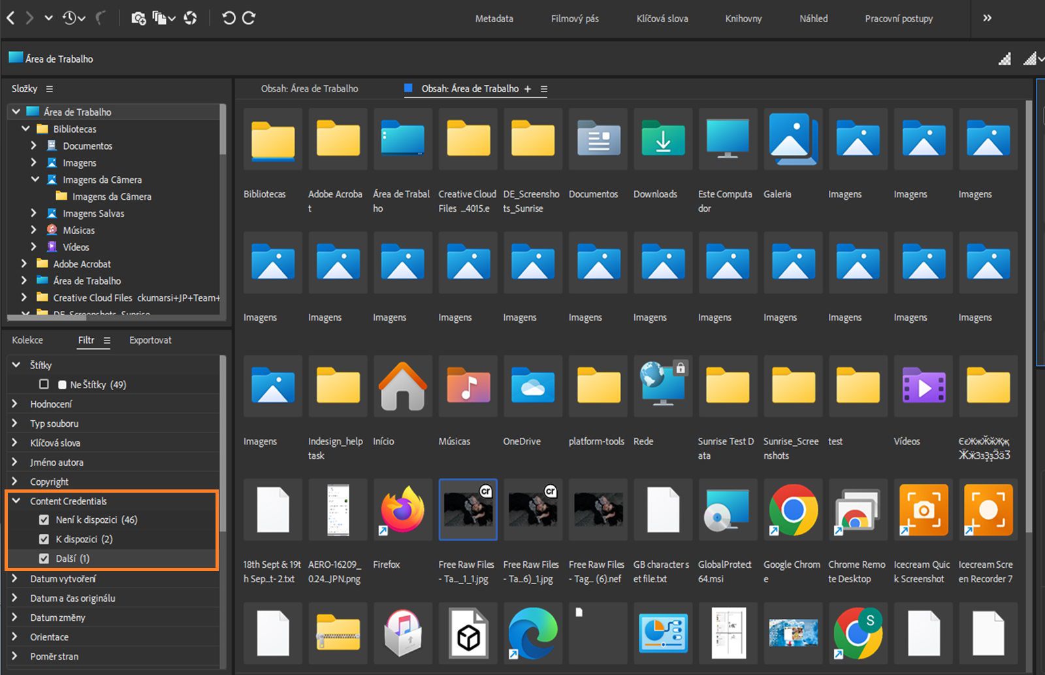
Task: Select the Chrome Remote Desktop icon
Action: (858, 510)
